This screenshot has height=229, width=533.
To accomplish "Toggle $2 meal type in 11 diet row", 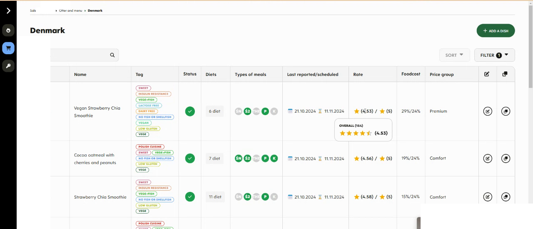I will click(x=247, y=197).
